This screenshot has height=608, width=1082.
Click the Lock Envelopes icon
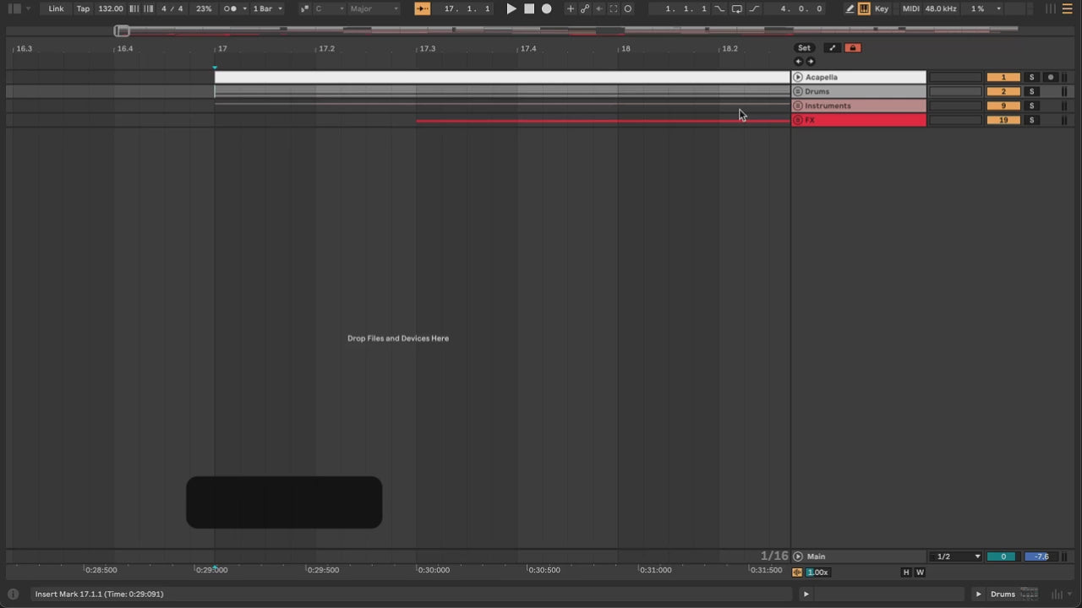pyautogui.click(x=852, y=48)
